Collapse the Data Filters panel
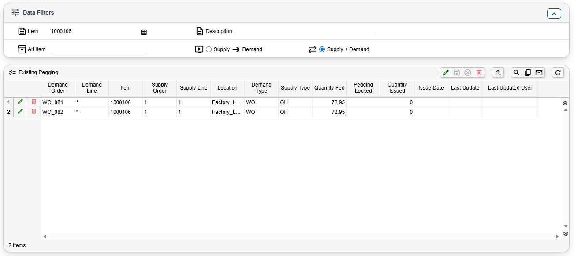 click(x=554, y=14)
